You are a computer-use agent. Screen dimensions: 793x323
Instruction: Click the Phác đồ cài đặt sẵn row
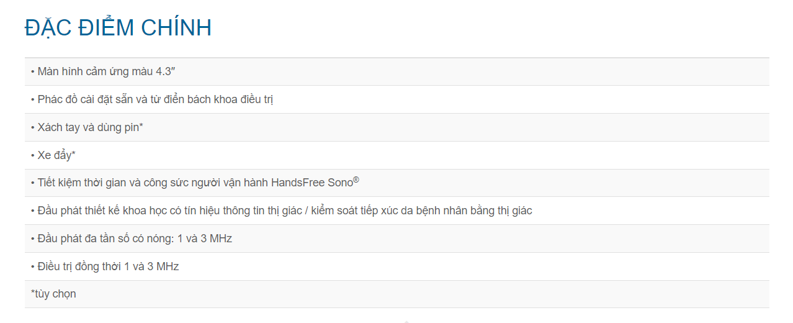(x=397, y=99)
